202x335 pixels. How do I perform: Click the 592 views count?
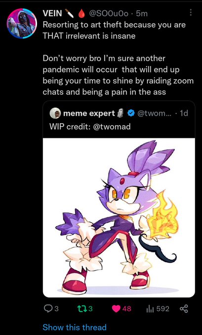click(x=163, y=308)
